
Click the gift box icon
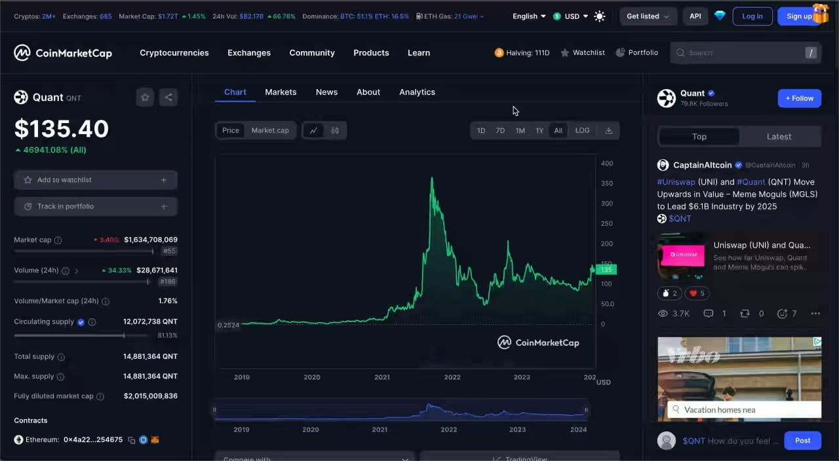point(820,13)
